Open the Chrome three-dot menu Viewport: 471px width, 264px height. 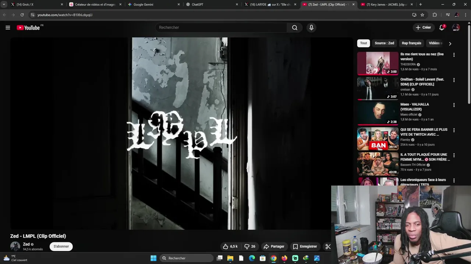click(x=465, y=15)
